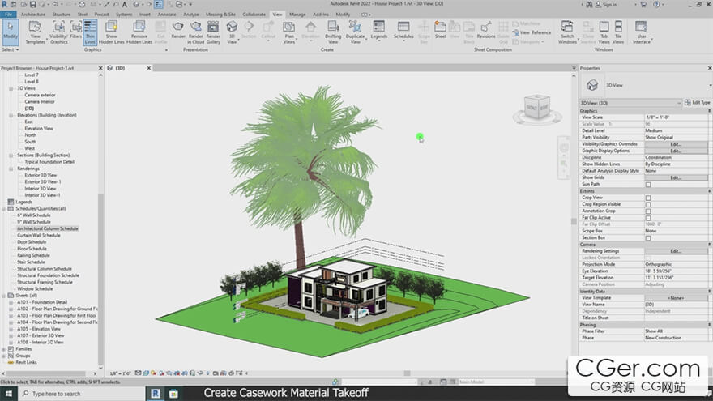The width and height of the screenshot is (713, 401).
Task: Click the Windows Start button
Action: pyautogui.click(x=8, y=394)
